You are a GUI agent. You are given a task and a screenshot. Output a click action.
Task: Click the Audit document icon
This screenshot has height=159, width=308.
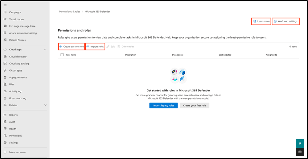click(x=5, y=122)
